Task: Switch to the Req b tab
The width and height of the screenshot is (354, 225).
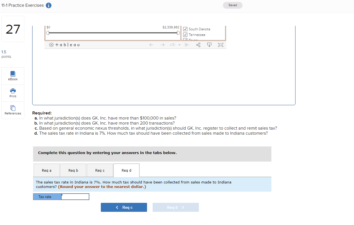Action: click(x=73, y=170)
